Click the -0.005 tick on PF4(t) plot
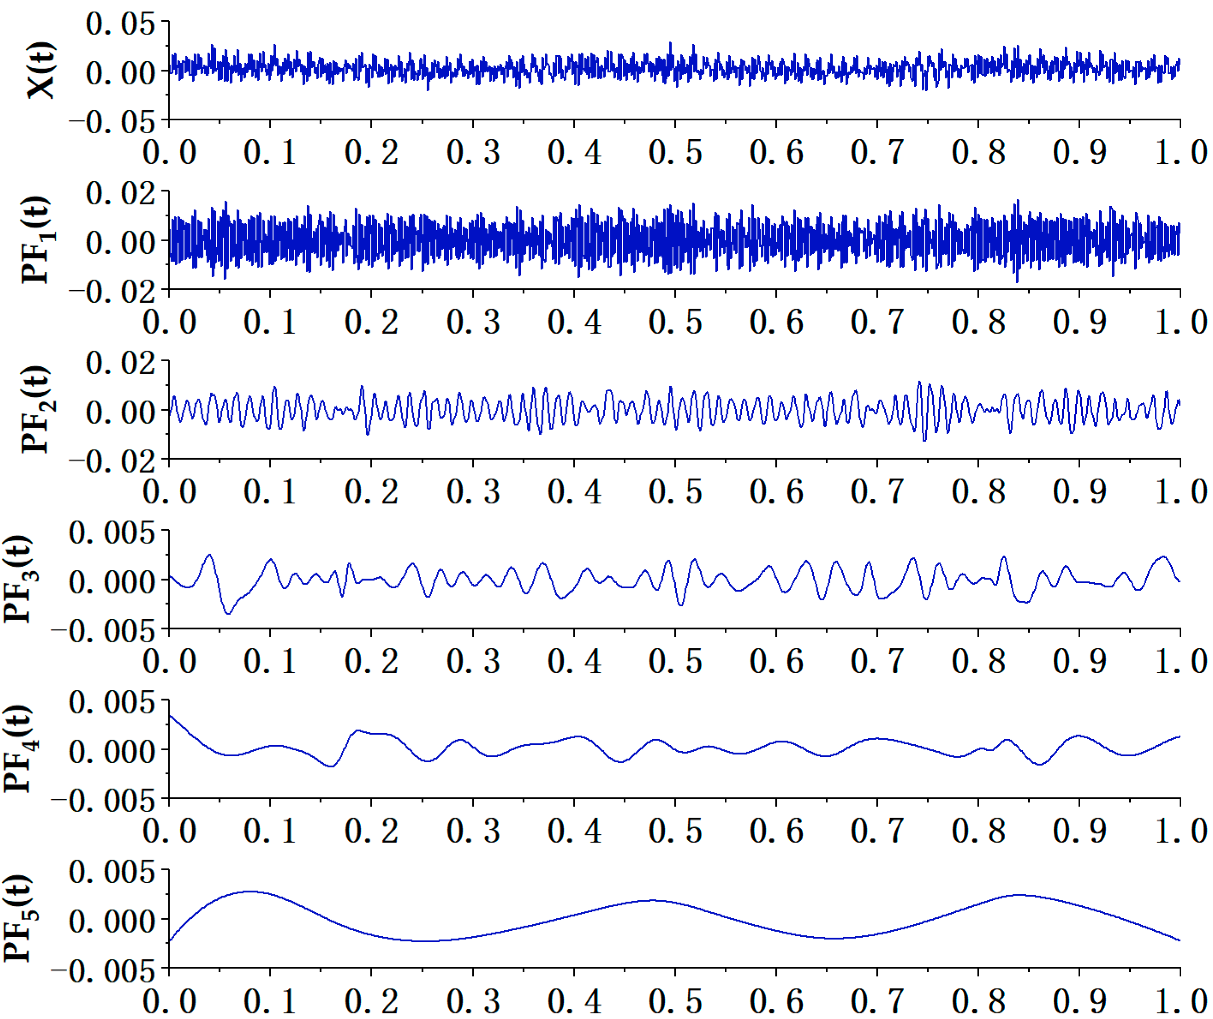The height and width of the screenshot is (1019, 1213). (103, 800)
